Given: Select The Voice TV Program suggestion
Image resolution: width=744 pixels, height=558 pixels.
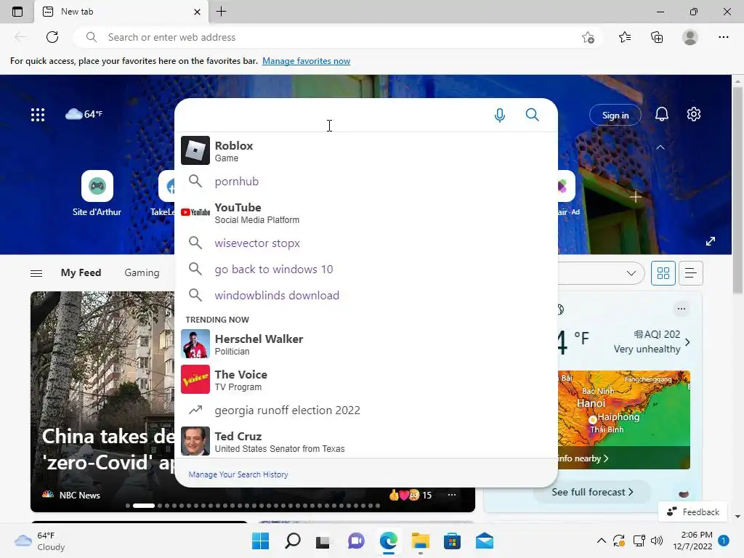Looking at the screenshot, I should point(366,379).
